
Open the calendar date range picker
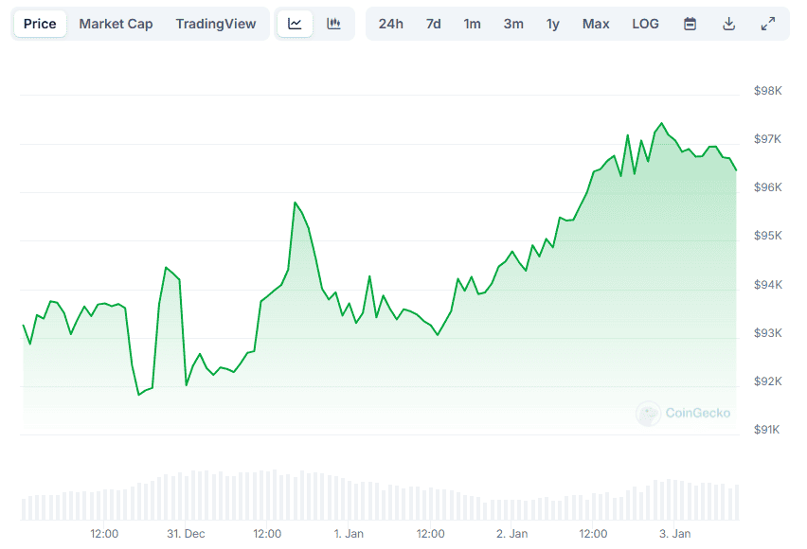pyautogui.click(x=690, y=24)
